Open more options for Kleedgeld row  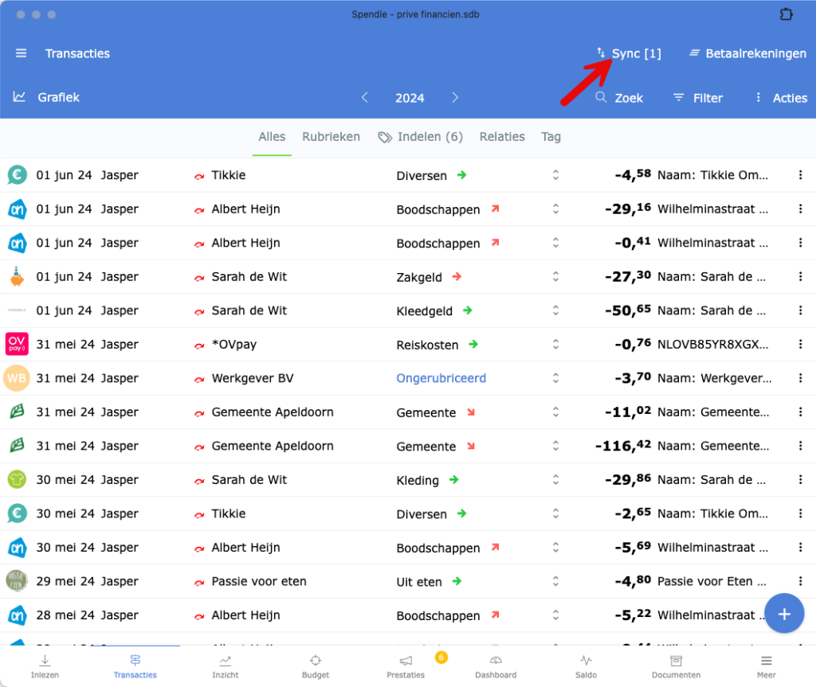(x=800, y=310)
